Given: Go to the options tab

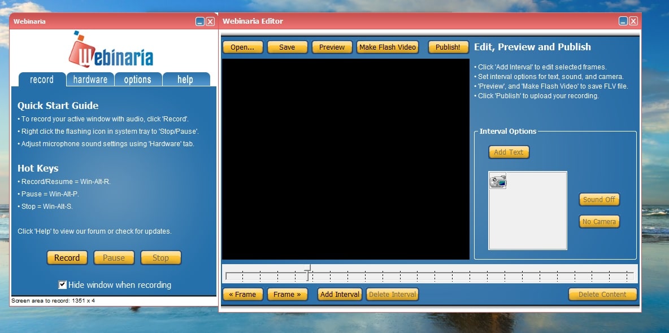Looking at the screenshot, I should (x=138, y=80).
